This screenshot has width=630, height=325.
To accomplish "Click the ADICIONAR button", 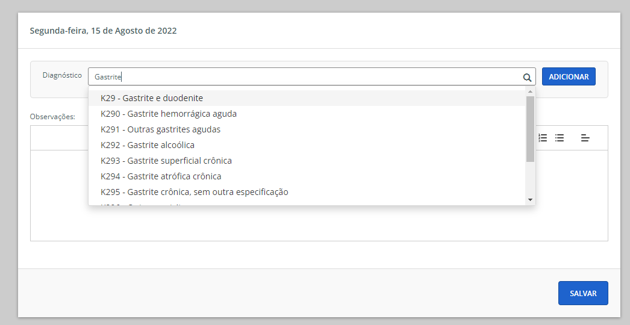I will pos(569,76).
